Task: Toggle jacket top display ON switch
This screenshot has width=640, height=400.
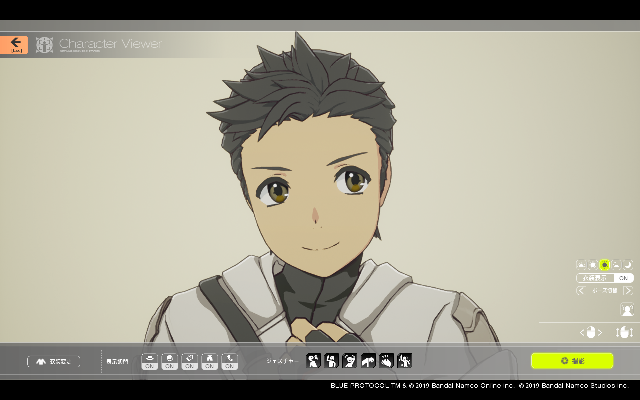Action: [170, 362]
